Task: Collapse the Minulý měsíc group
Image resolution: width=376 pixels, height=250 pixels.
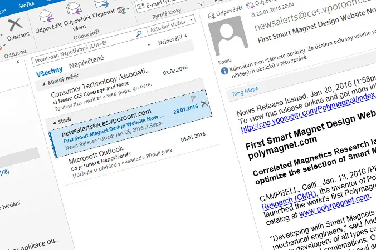Action: click(44, 84)
